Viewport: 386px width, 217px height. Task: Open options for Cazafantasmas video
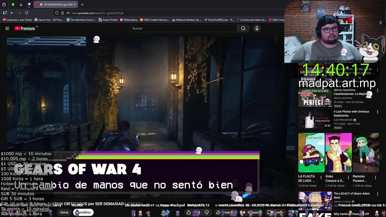tap(377, 90)
